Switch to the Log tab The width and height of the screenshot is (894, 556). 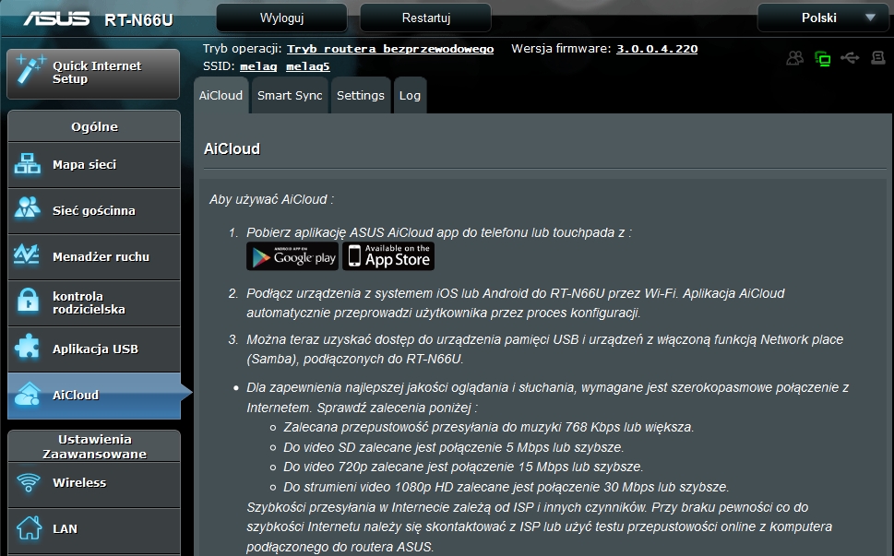[x=410, y=95]
